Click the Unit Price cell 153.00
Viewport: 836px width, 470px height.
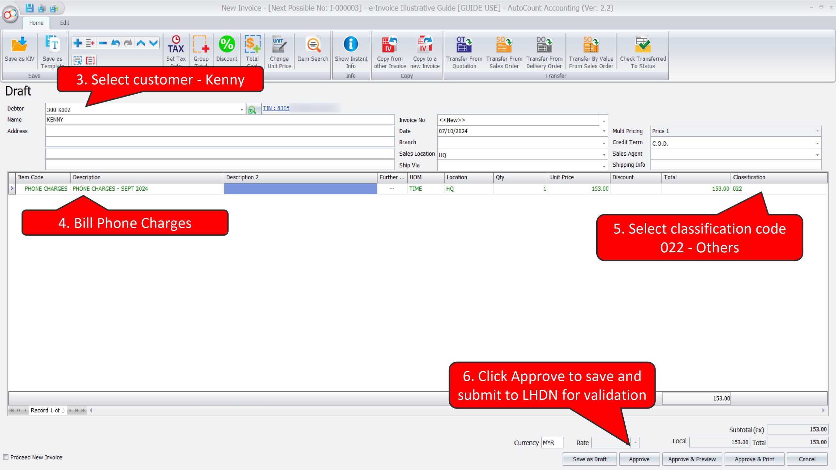point(579,189)
